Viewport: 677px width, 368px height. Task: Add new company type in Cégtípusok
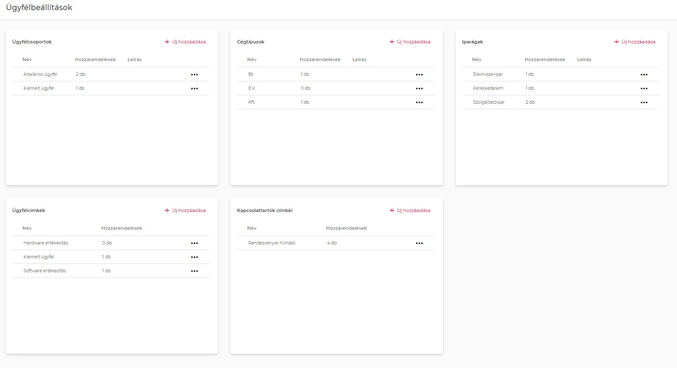coord(410,42)
